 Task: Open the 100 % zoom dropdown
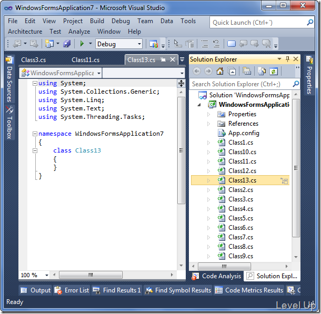click(x=47, y=275)
